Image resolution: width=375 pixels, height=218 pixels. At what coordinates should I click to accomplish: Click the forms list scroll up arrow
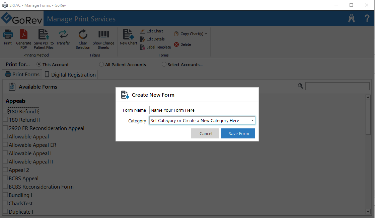(x=368, y=97)
